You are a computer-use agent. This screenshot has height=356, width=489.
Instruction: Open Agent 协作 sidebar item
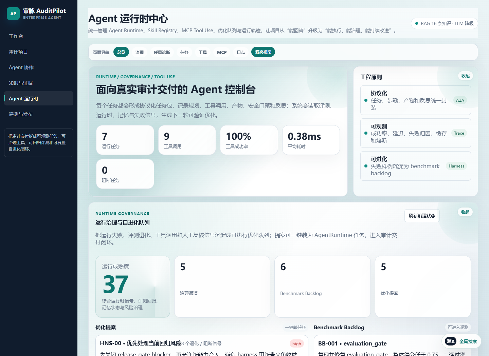[39, 67]
